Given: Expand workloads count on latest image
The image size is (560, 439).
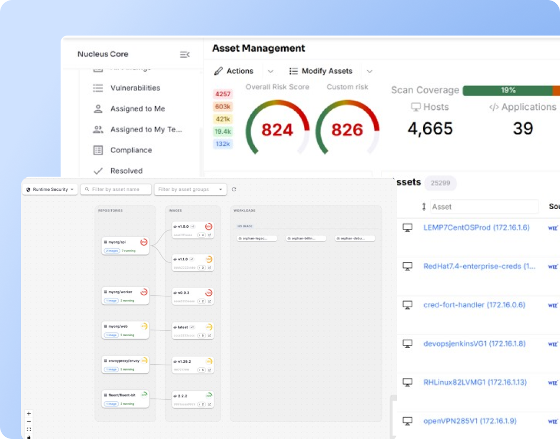Looking at the screenshot, I should [x=202, y=336].
